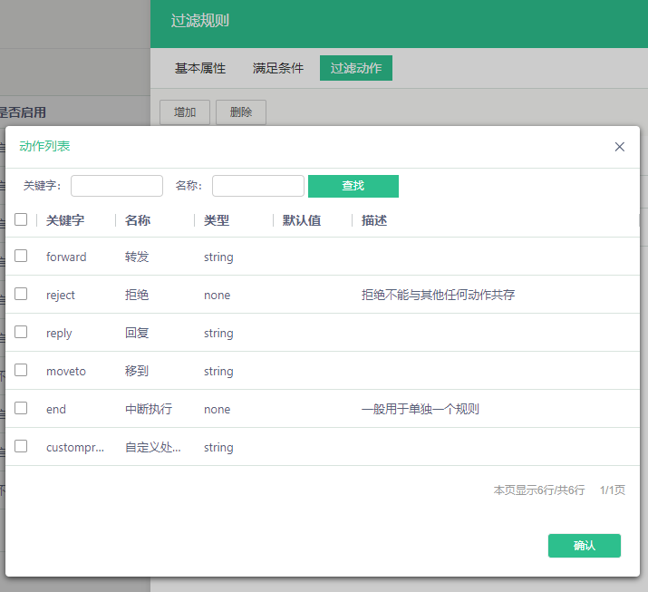Click the 中断执行 name cell
Viewport: 648px width, 592px height.
[x=149, y=409]
